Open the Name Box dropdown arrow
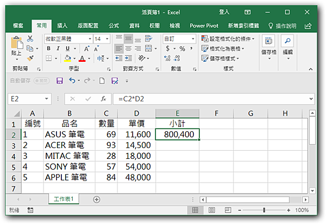 pyautogui.click(x=47, y=99)
